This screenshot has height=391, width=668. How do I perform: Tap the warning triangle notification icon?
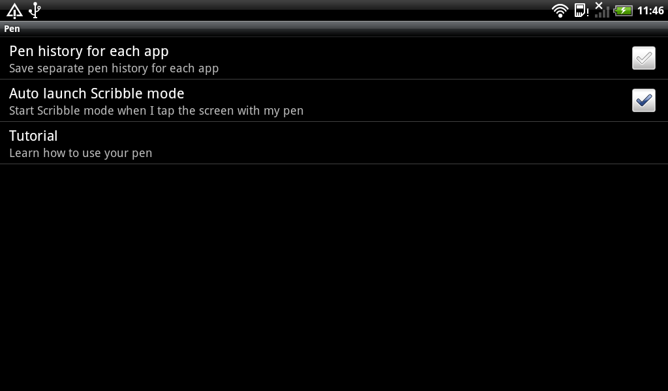pyautogui.click(x=14, y=10)
